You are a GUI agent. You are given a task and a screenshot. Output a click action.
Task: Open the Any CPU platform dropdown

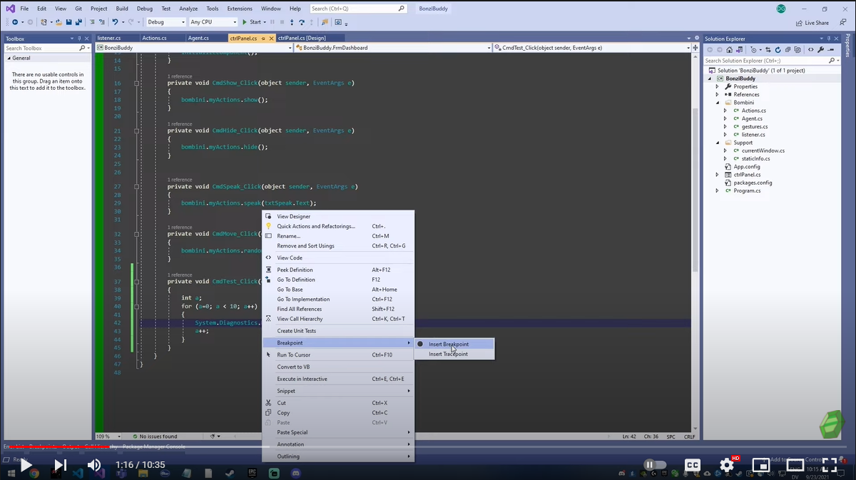pos(213,22)
